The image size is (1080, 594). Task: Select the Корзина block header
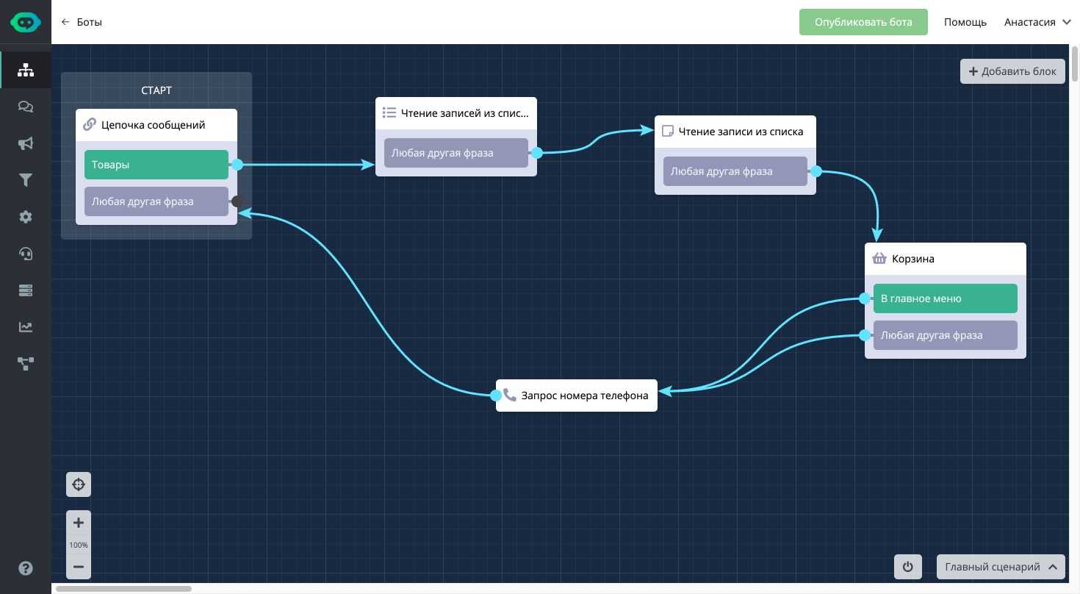coord(945,259)
